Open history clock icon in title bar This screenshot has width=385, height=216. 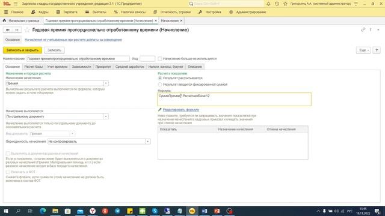[277, 4]
